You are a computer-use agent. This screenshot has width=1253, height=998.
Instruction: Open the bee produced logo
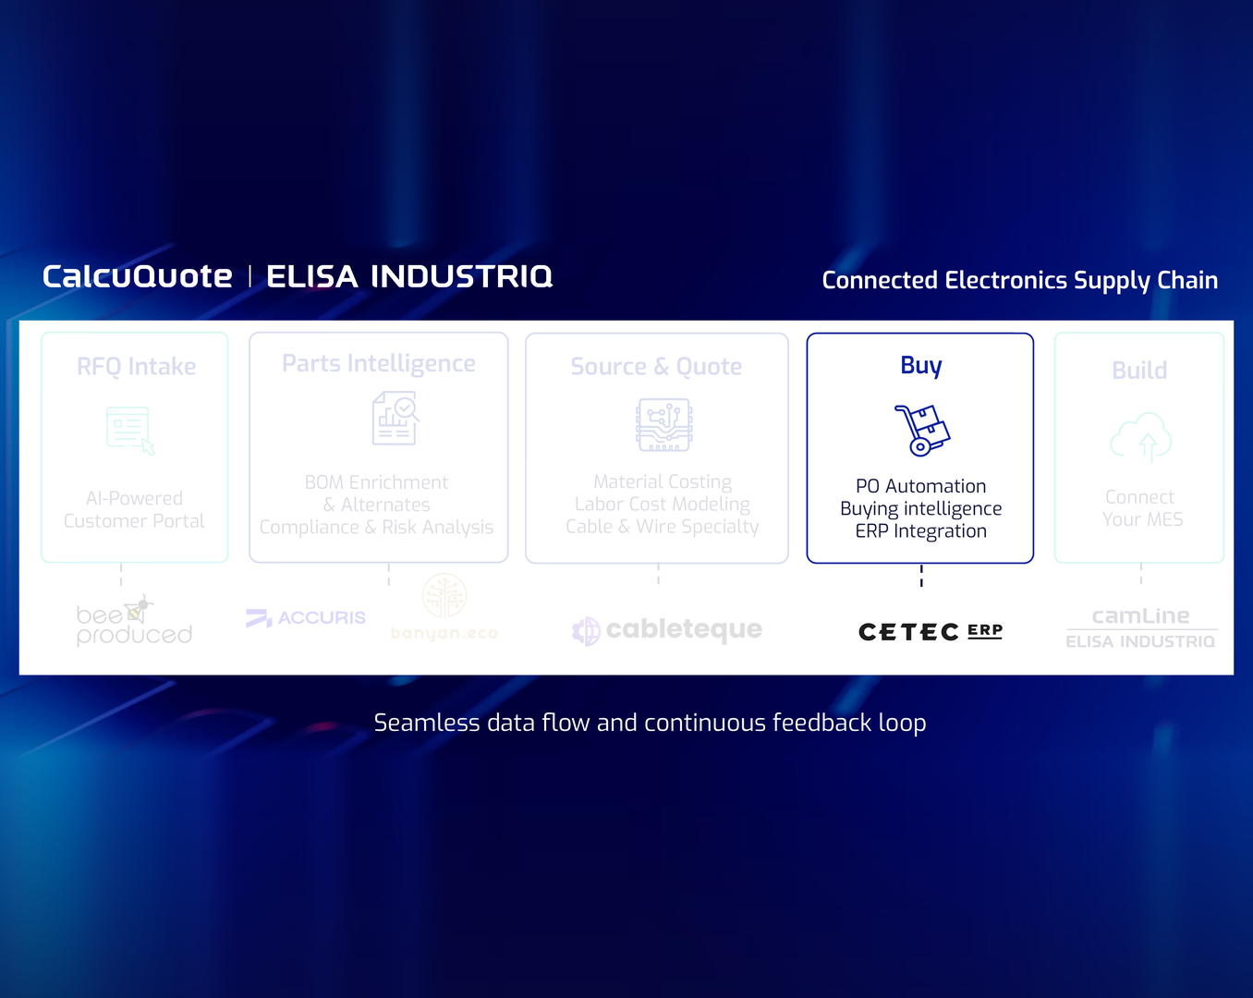tap(134, 621)
